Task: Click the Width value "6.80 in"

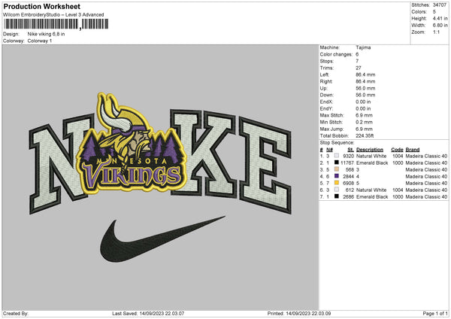Action: (440, 26)
